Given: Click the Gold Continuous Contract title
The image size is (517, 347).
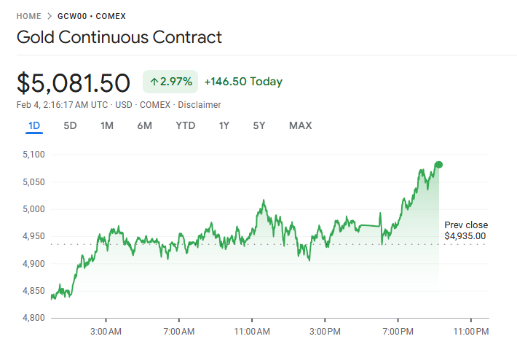Looking at the screenshot, I should pyautogui.click(x=119, y=37).
